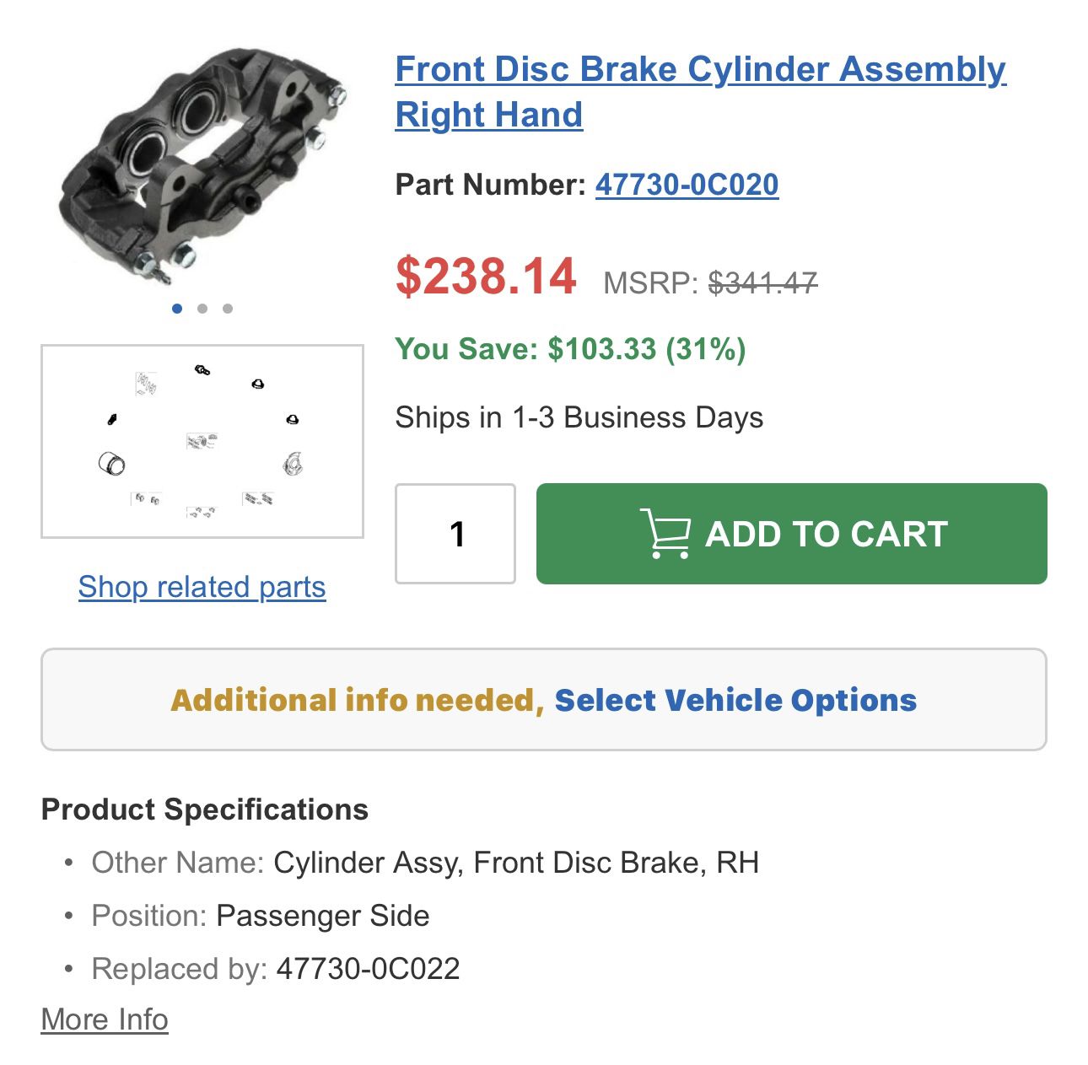Click the shopping cart icon inside ADD TO CART
The width and height of the screenshot is (1088, 1065).
[666, 533]
